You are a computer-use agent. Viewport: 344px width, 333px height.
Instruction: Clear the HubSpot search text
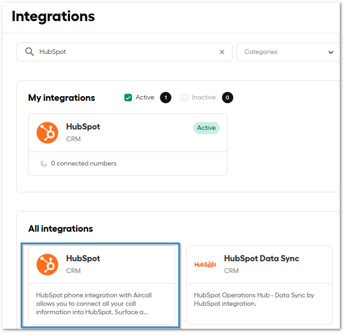(x=222, y=52)
